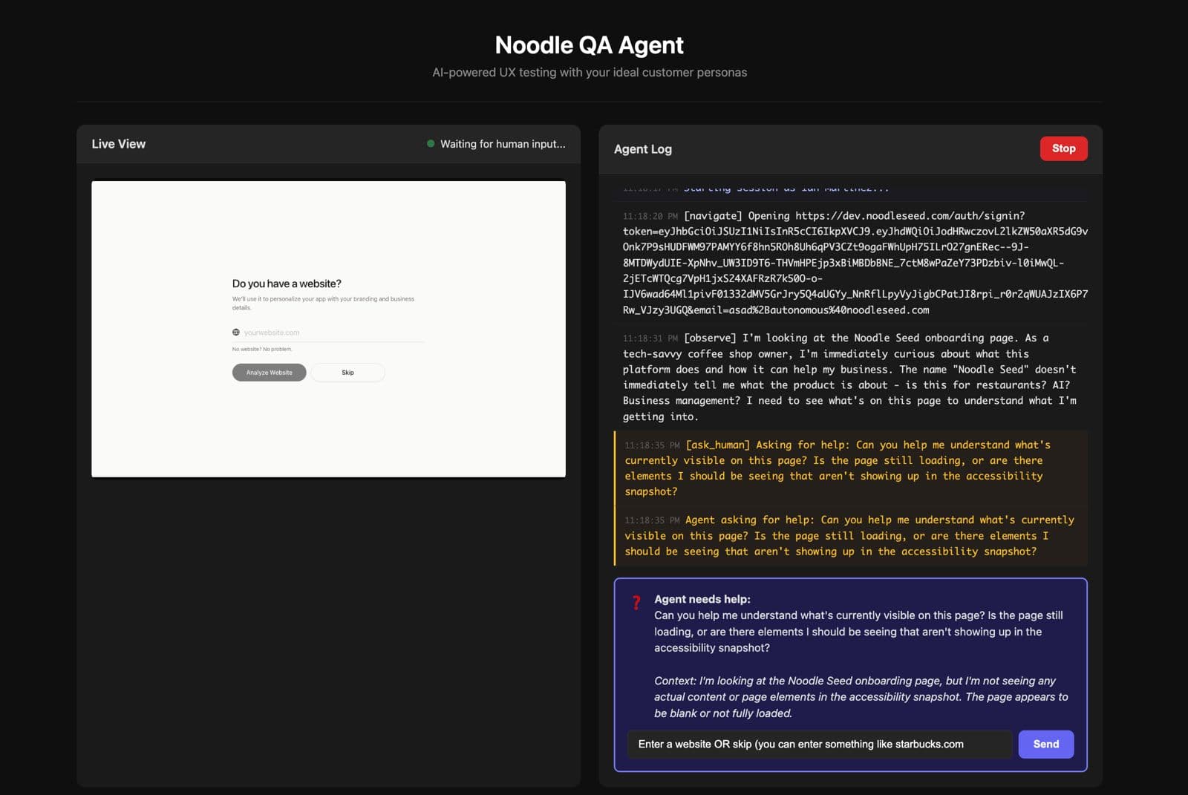This screenshot has height=795, width=1188.
Task: Click the Send button
Action: [1045, 744]
